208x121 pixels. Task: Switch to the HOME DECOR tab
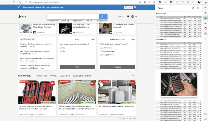pos(41,76)
